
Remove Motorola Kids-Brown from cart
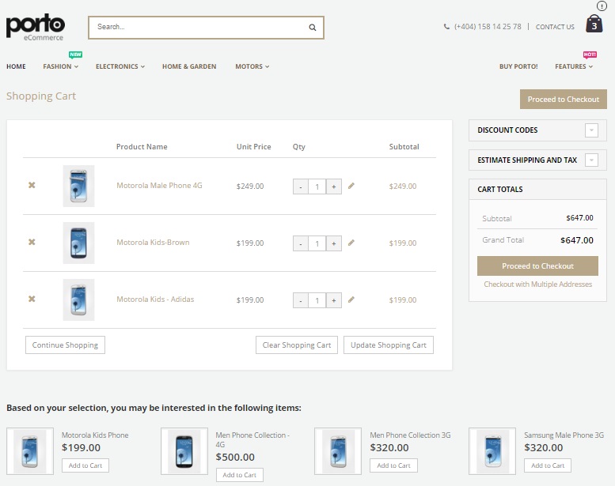[x=32, y=243]
